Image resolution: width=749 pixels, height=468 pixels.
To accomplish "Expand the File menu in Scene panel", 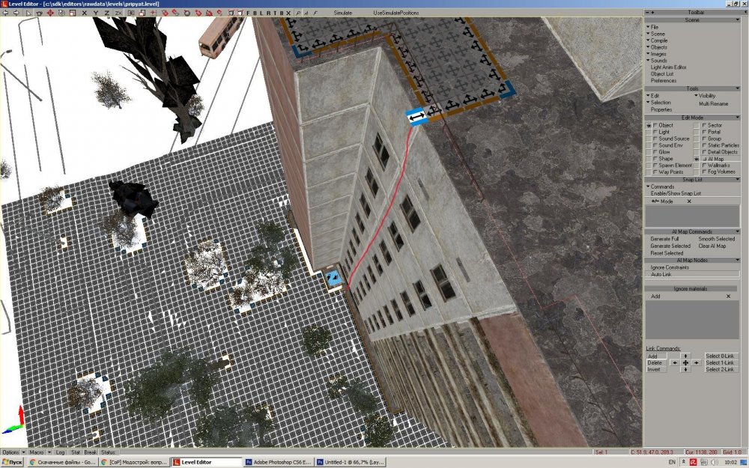I will pyautogui.click(x=652, y=27).
